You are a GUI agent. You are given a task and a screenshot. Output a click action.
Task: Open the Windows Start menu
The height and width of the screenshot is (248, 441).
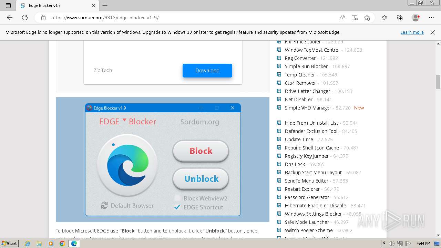(x=10, y=243)
